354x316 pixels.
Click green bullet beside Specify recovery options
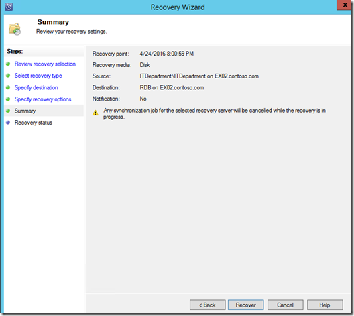(8, 99)
